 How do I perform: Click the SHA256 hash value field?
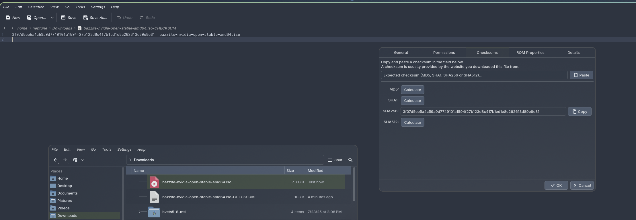point(483,111)
